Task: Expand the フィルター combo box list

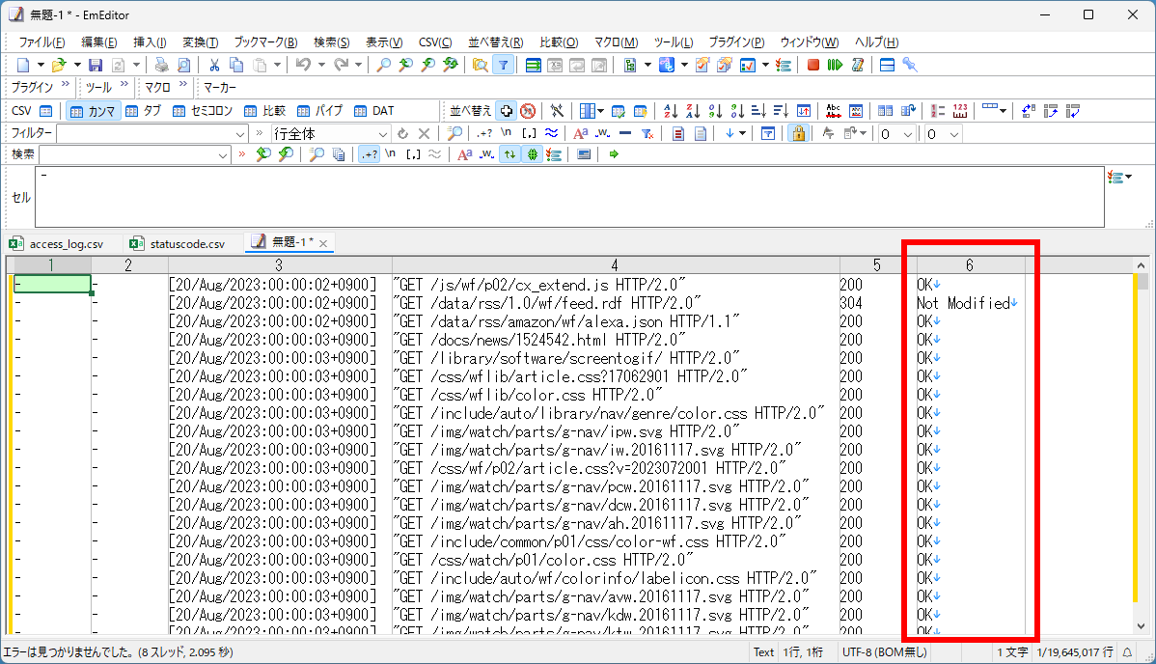Action: [240, 132]
